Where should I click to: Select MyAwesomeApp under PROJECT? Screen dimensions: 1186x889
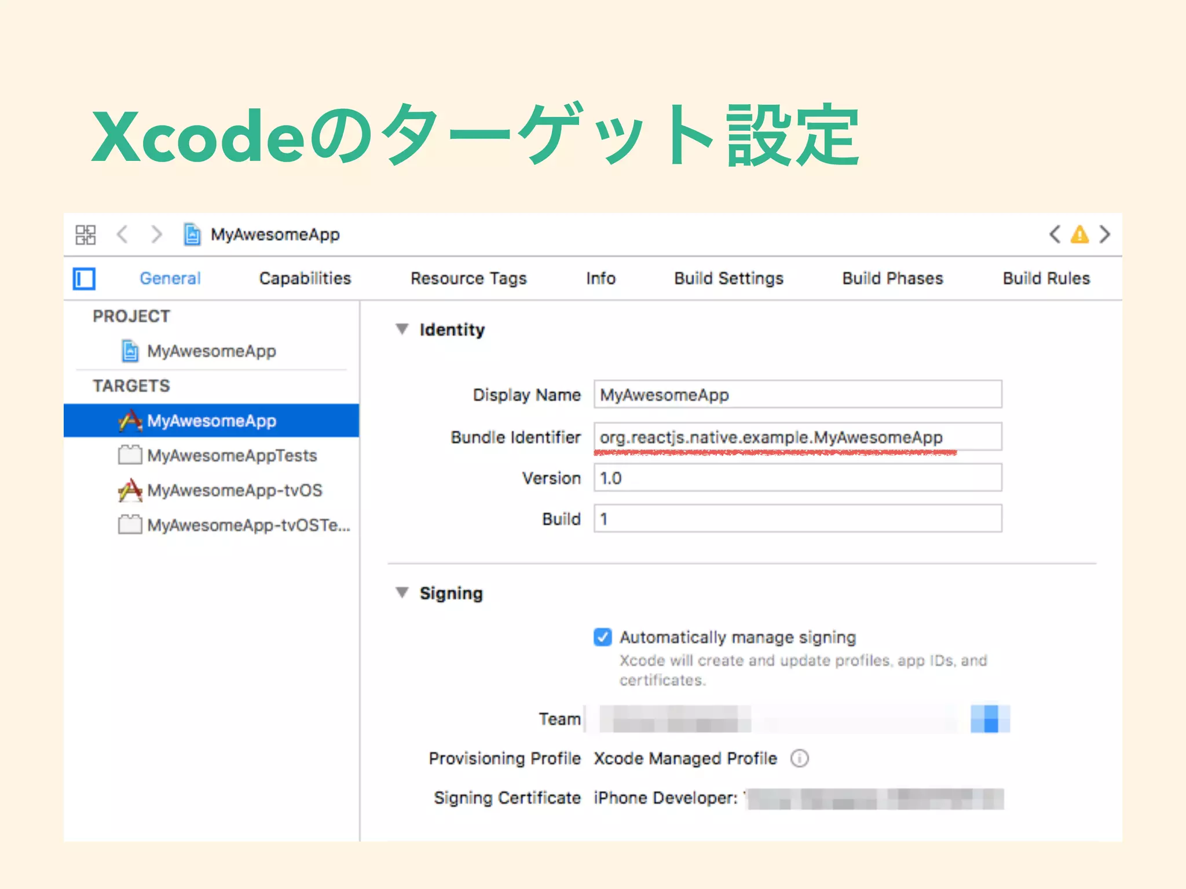pyautogui.click(x=211, y=351)
